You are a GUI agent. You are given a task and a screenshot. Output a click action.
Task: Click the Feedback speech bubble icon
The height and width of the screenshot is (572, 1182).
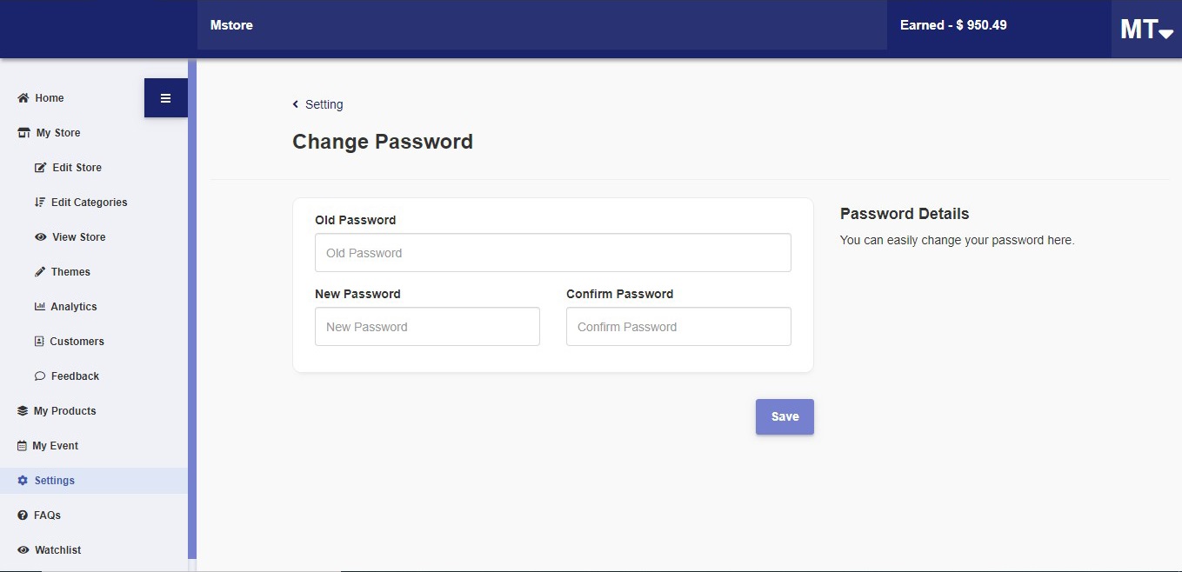(40, 376)
